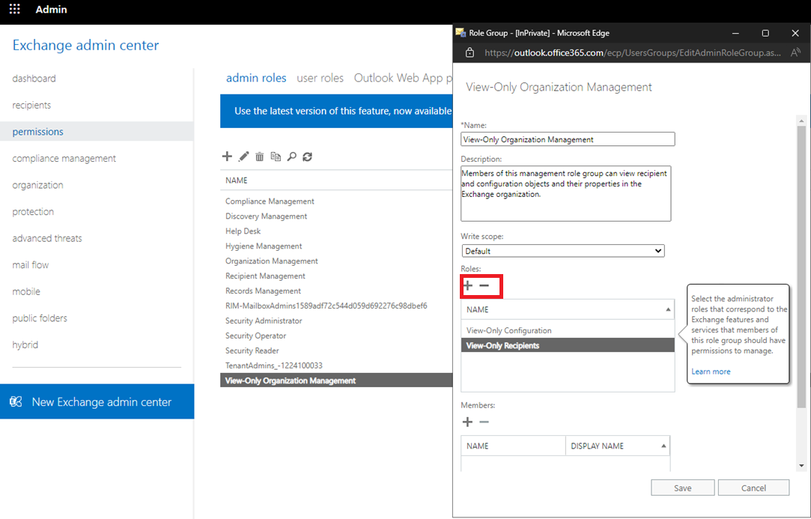Click the refresh icon in admin roles toolbar
This screenshot has height=519, width=811.
pos(308,157)
